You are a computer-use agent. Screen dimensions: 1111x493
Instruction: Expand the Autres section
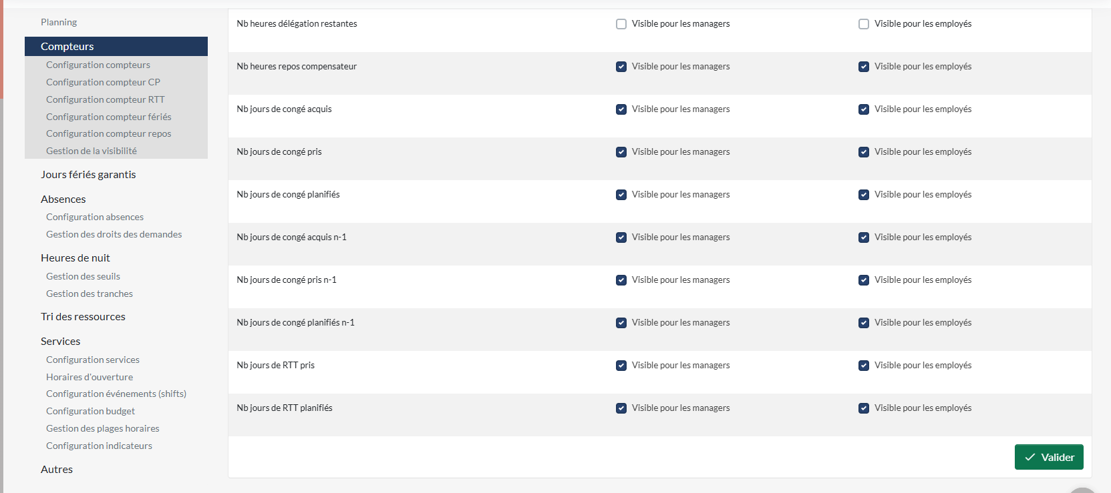tap(57, 470)
